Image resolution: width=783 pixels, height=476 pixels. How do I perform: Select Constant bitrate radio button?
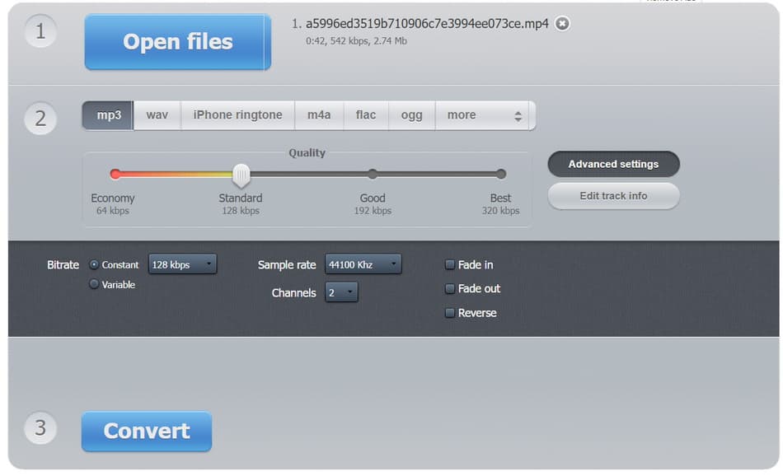pyautogui.click(x=94, y=264)
